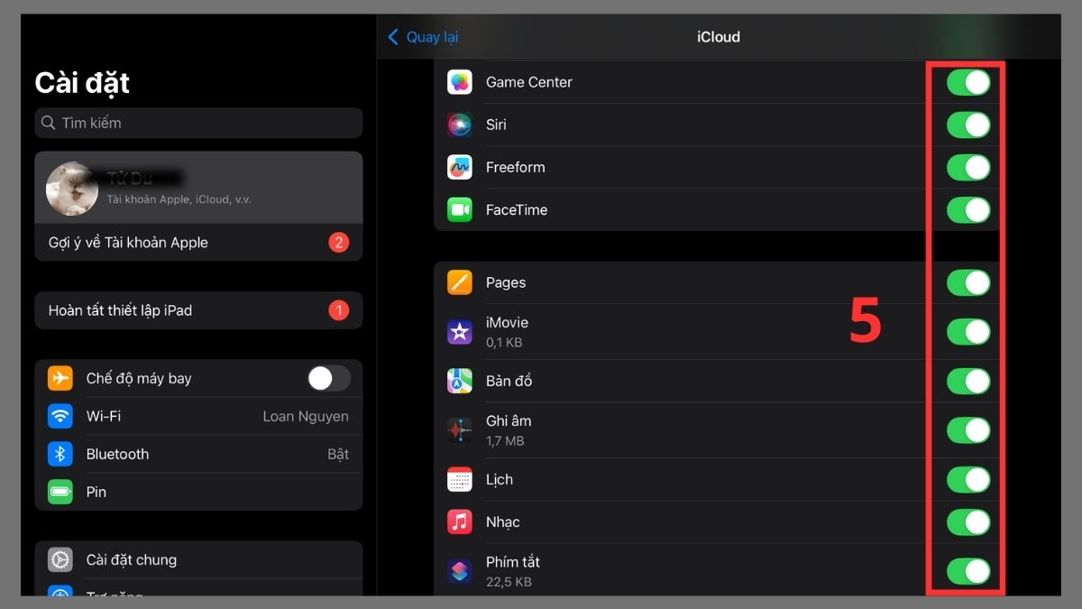Click the Ghi âm waveform icon
The height and width of the screenshot is (609, 1082).
tap(460, 430)
